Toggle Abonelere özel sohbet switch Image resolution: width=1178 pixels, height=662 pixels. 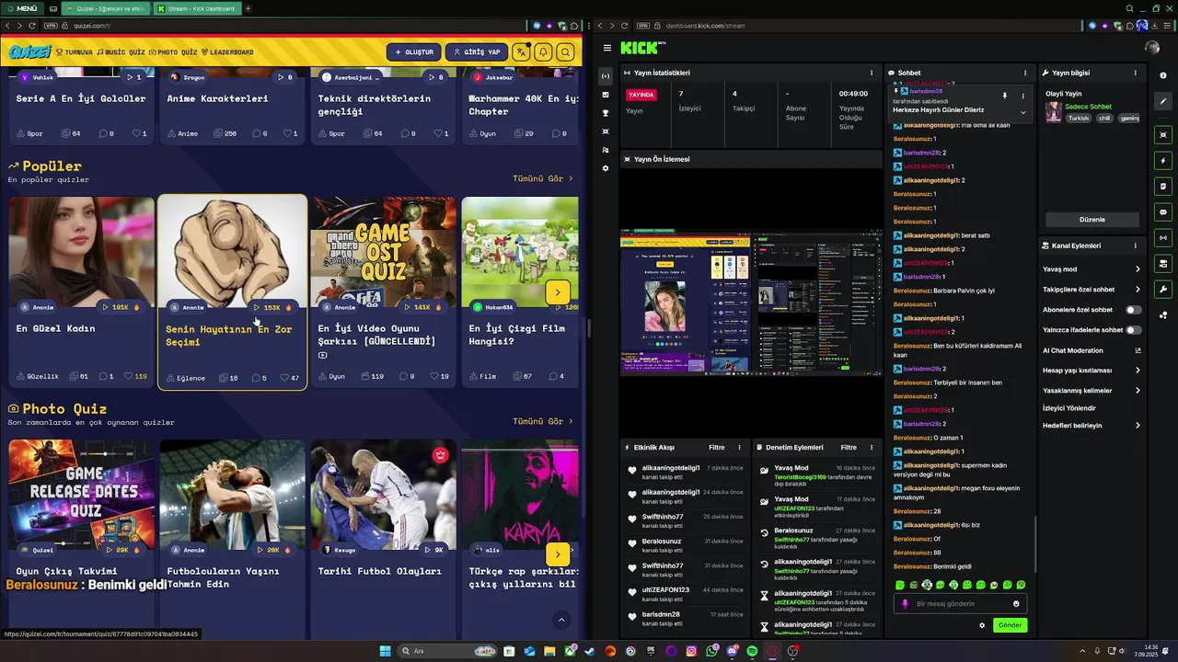(x=1134, y=310)
